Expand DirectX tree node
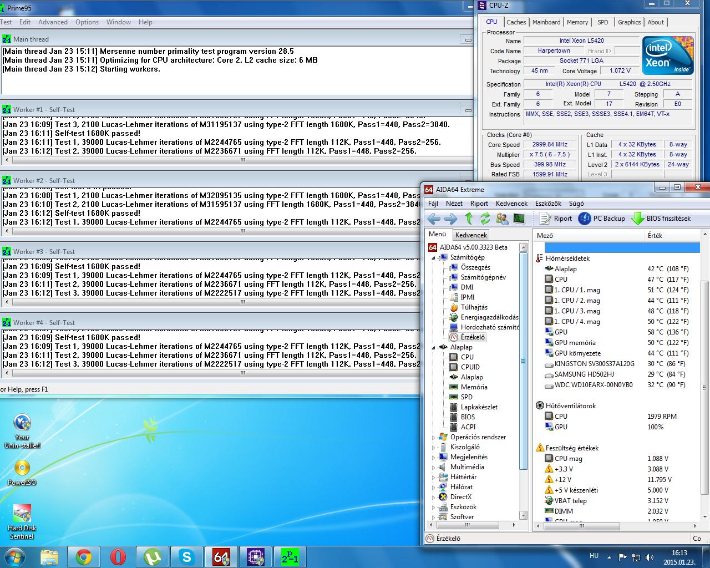Image resolution: width=710 pixels, height=568 pixels. click(x=434, y=497)
